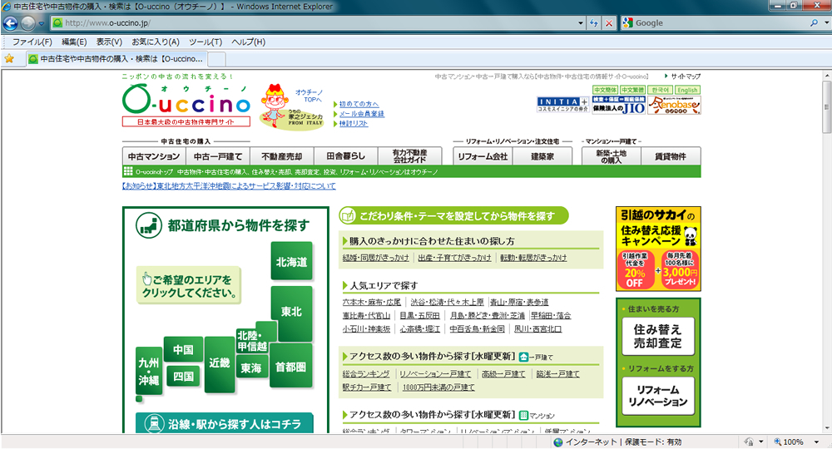Viewport: 832px width, 449px height.
Task: Choose 四国 region on the map
Action: tap(183, 377)
